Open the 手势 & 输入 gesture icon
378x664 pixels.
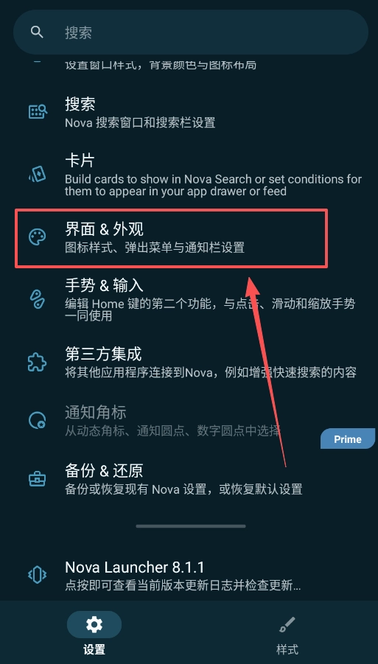coord(38,299)
